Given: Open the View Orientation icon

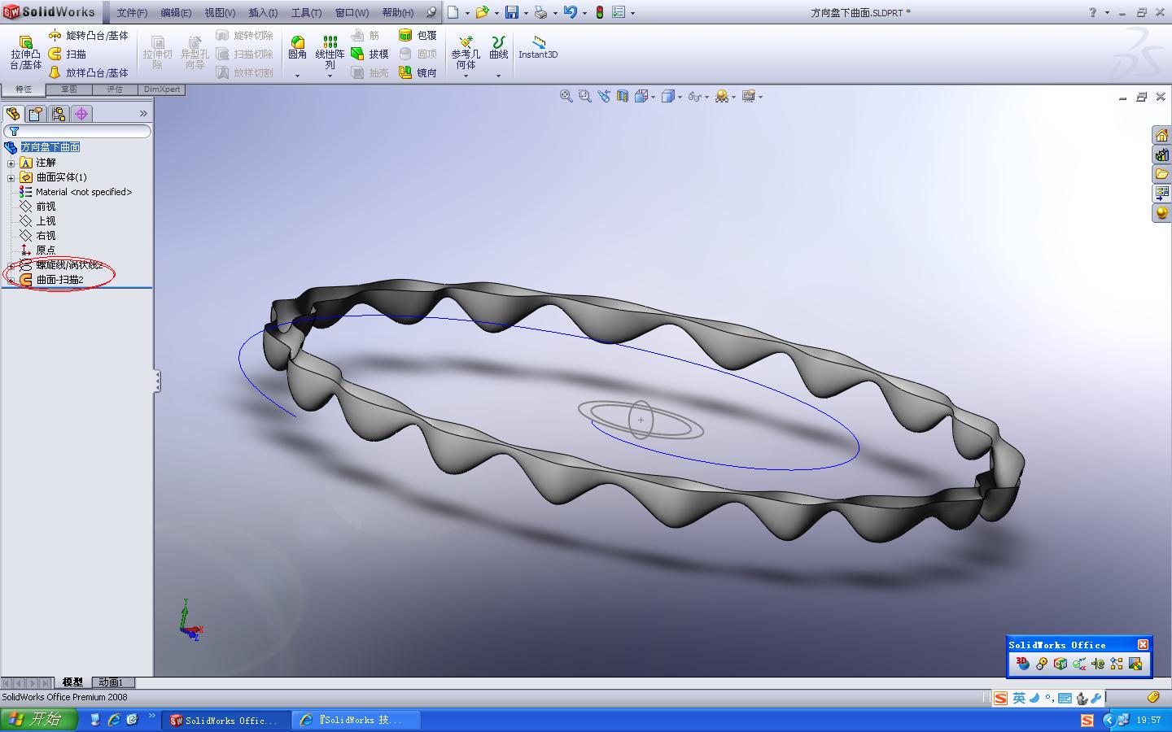Looking at the screenshot, I should pos(641,96).
